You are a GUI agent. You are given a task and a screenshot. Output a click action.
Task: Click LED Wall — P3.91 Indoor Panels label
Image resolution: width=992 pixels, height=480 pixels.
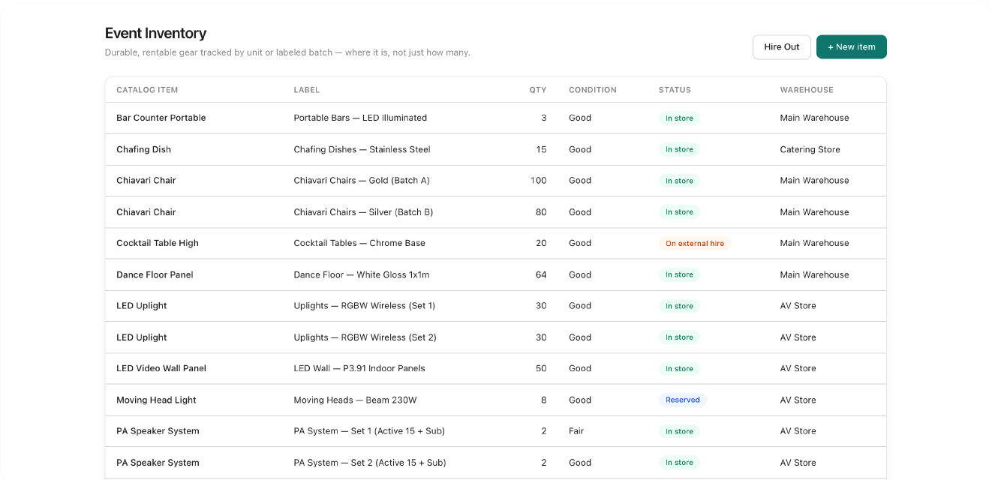[x=359, y=368]
